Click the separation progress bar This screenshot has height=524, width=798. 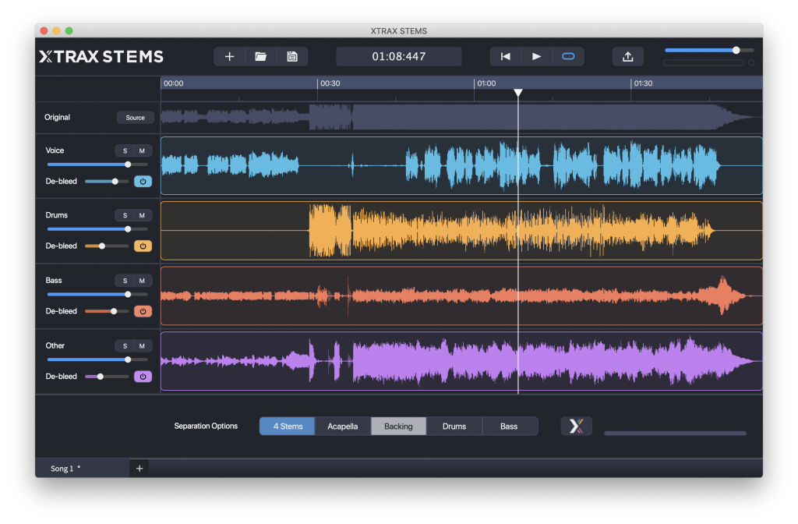pos(675,434)
